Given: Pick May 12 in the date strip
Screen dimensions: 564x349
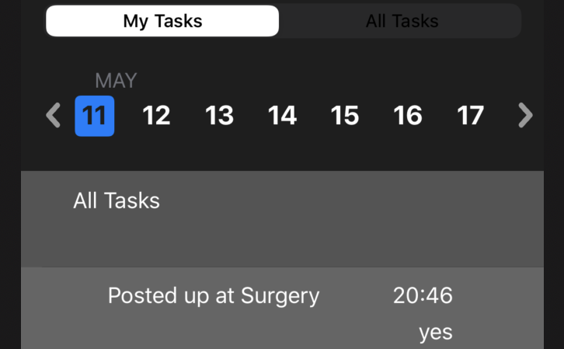Looking at the screenshot, I should (x=156, y=116).
